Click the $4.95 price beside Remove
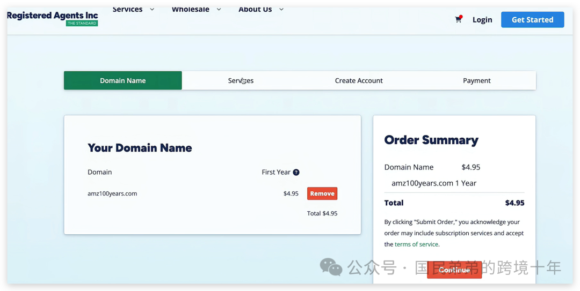 [291, 193]
